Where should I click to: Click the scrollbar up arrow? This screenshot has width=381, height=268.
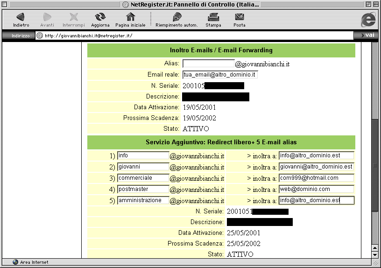375,248
